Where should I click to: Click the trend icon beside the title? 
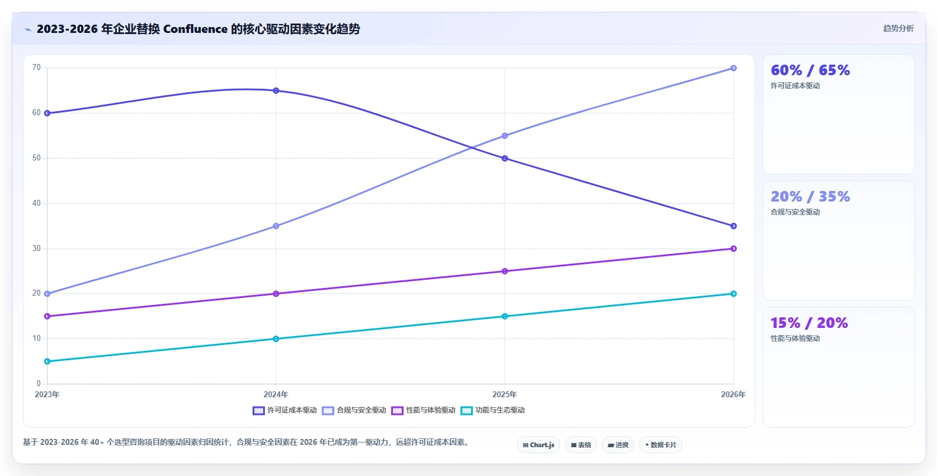click(x=28, y=29)
